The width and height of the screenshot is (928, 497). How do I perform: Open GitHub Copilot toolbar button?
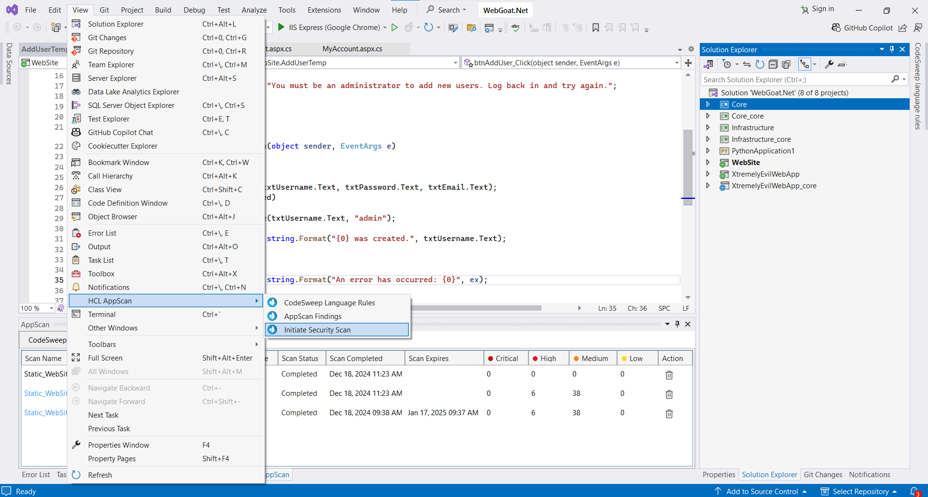pyautogui.click(x=862, y=28)
